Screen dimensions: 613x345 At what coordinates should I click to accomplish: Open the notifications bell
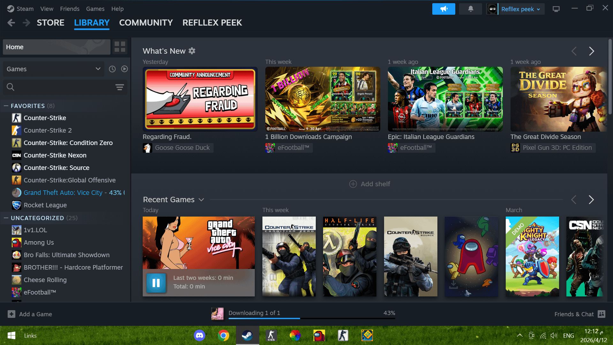(x=470, y=9)
